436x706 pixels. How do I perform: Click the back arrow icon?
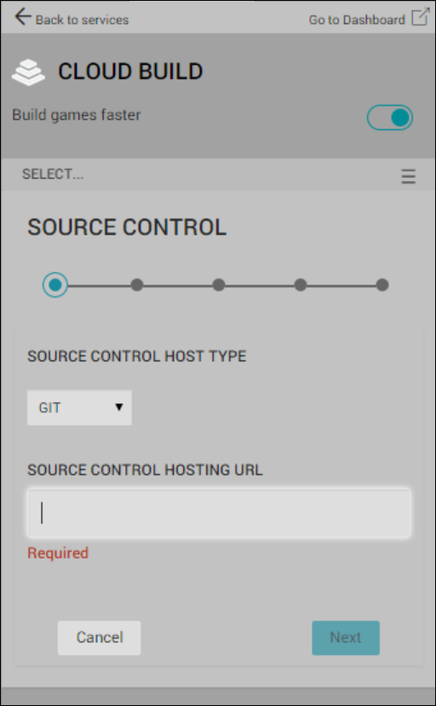[23, 17]
